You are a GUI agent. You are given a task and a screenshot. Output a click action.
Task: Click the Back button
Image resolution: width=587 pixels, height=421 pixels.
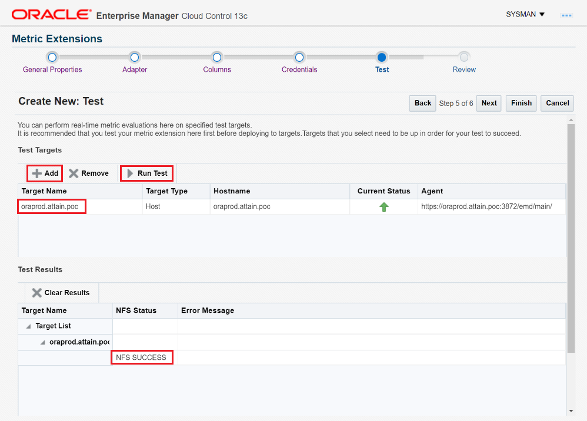click(422, 103)
